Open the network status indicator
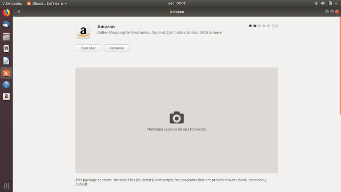341x192 pixels. 316,3
